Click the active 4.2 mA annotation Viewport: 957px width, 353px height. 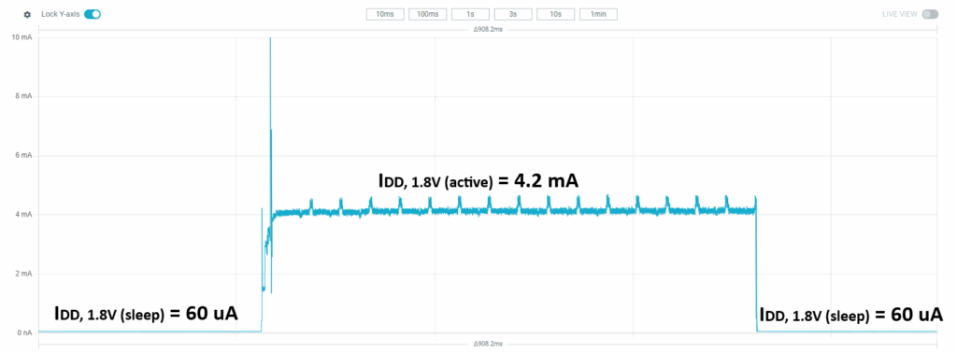coord(479,181)
